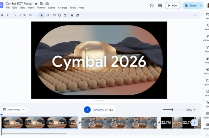Open the Share options dropdown arrow
209x138 pixels.
(x=201, y=6)
